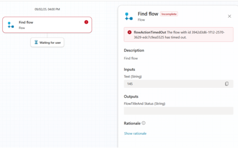Click the timestamp 09/02/25, 04:00 PM

coord(47,9)
